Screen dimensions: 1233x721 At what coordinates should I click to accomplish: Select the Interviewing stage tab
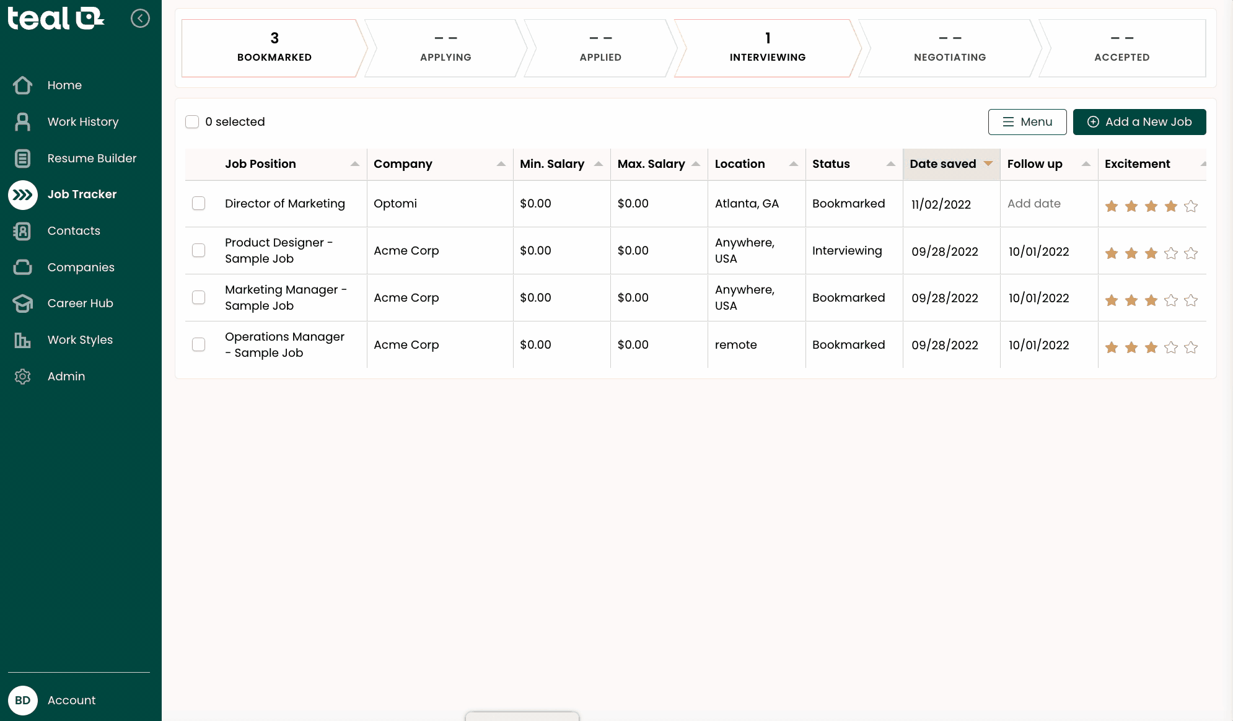tap(768, 48)
